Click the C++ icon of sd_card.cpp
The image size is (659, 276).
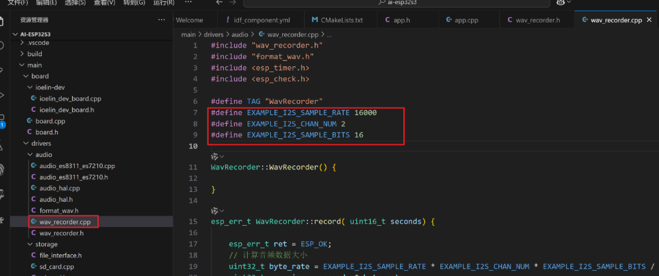(34, 266)
